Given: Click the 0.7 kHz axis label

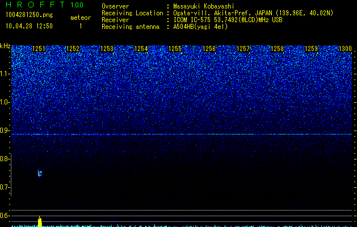Looking at the screenshot, I should coord(5,187).
